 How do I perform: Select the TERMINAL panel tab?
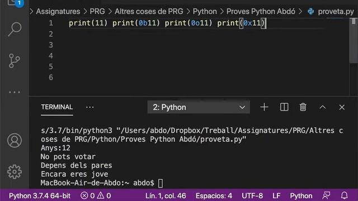coord(57,107)
